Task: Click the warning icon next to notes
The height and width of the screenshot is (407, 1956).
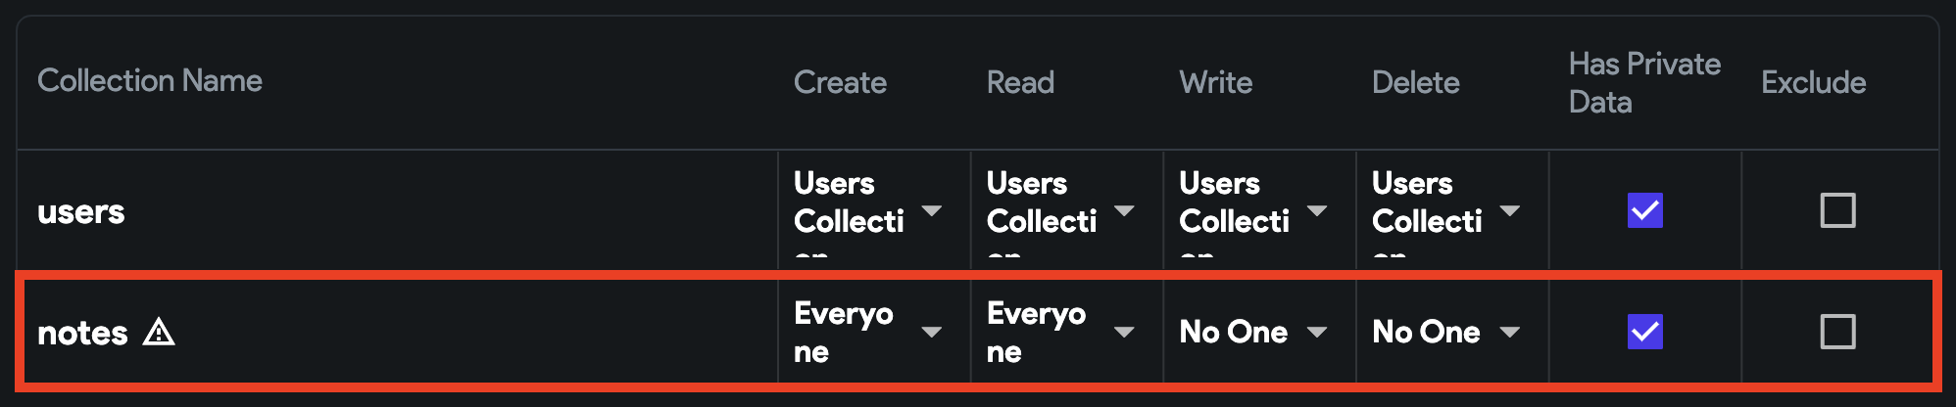Action: (159, 333)
